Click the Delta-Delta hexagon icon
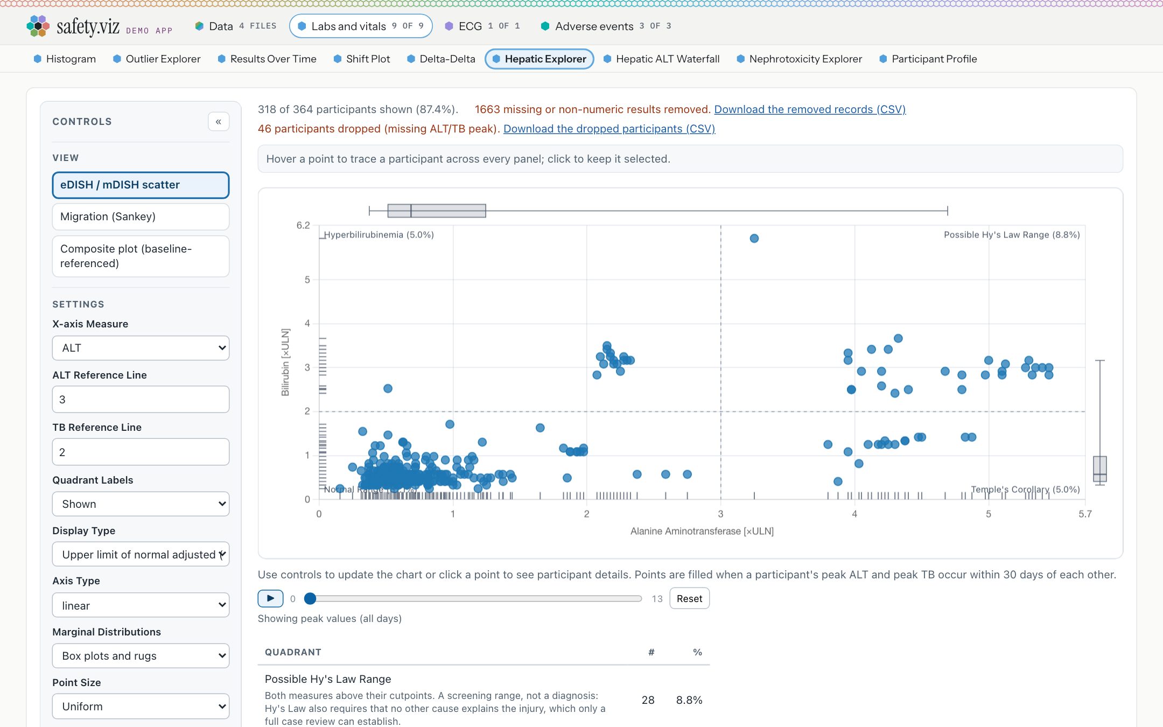The image size is (1163, 727). click(x=411, y=59)
